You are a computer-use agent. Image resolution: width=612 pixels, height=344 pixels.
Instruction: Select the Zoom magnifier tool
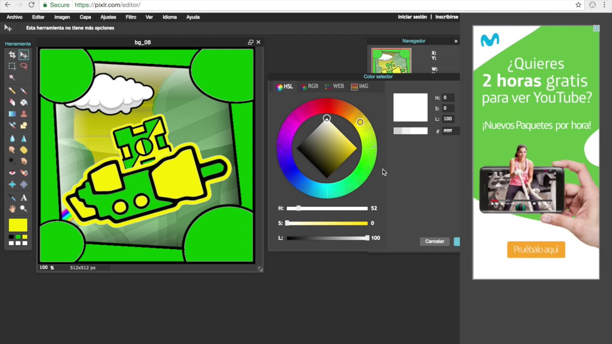[x=23, y=209]
